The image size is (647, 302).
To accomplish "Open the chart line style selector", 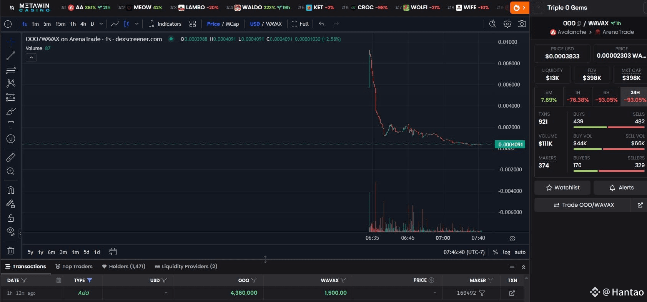I will point(115,24).
